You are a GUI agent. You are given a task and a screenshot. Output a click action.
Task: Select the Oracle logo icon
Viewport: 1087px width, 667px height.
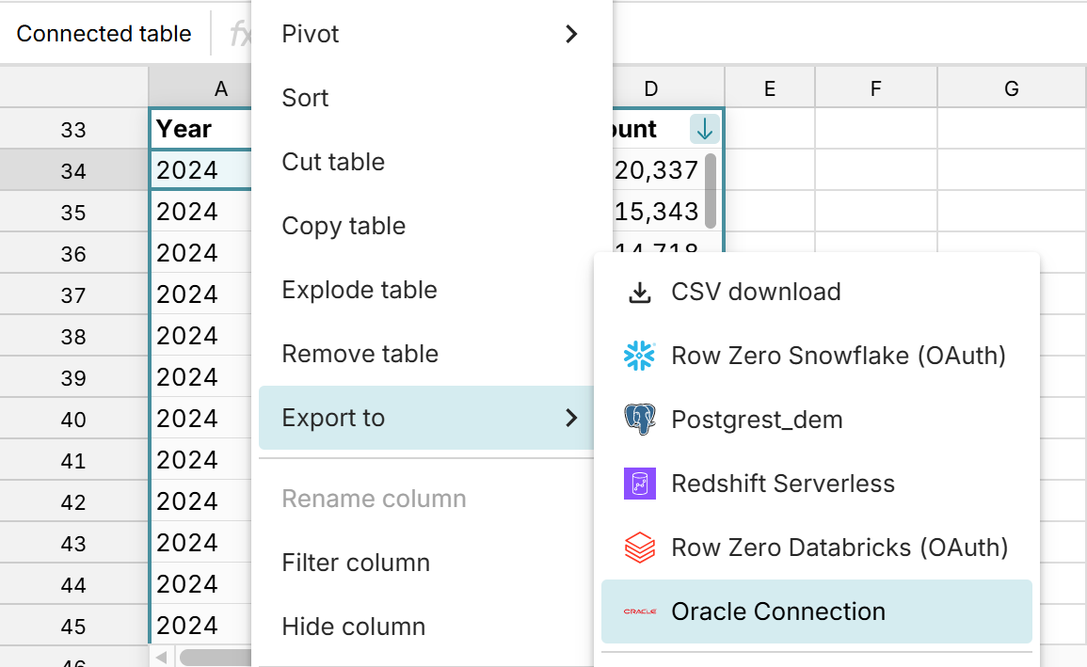[640, 611]
